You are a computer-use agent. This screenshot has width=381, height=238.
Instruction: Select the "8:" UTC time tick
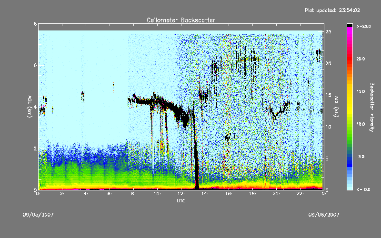click(133, 194)
